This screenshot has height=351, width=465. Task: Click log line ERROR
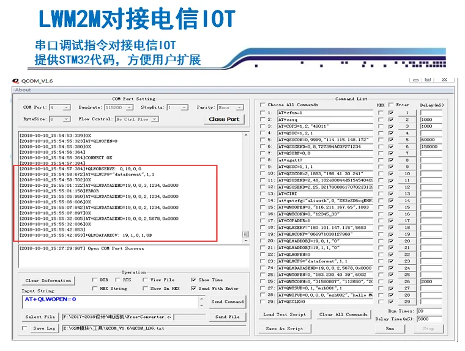[59, 191]
